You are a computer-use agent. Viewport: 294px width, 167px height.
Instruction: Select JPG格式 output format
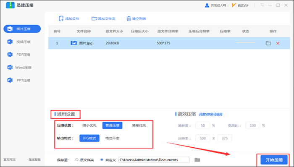pyautogui.click(x=89, y=138)
